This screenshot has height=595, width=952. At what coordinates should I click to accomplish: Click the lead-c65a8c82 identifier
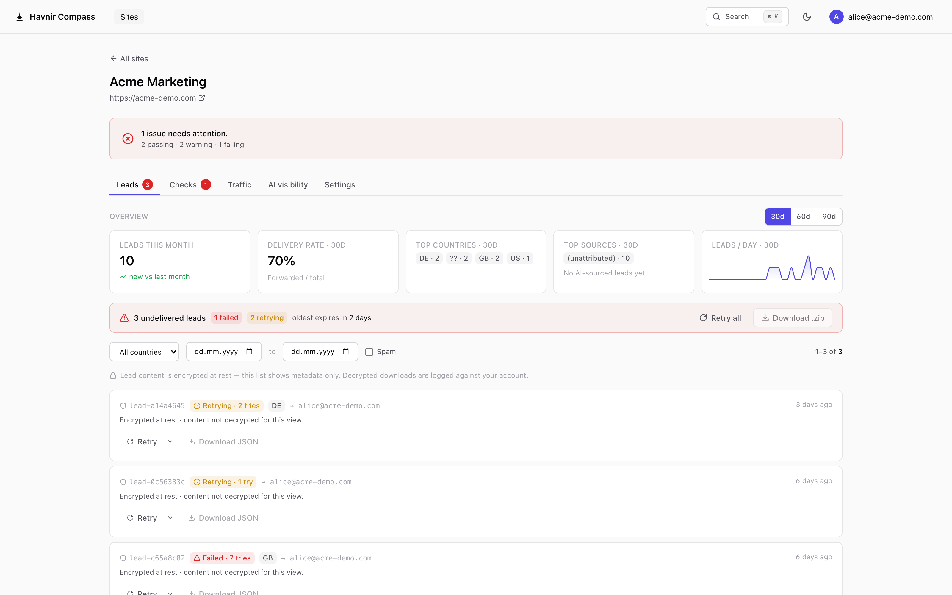pyautogui.click(x=157, y=558)
